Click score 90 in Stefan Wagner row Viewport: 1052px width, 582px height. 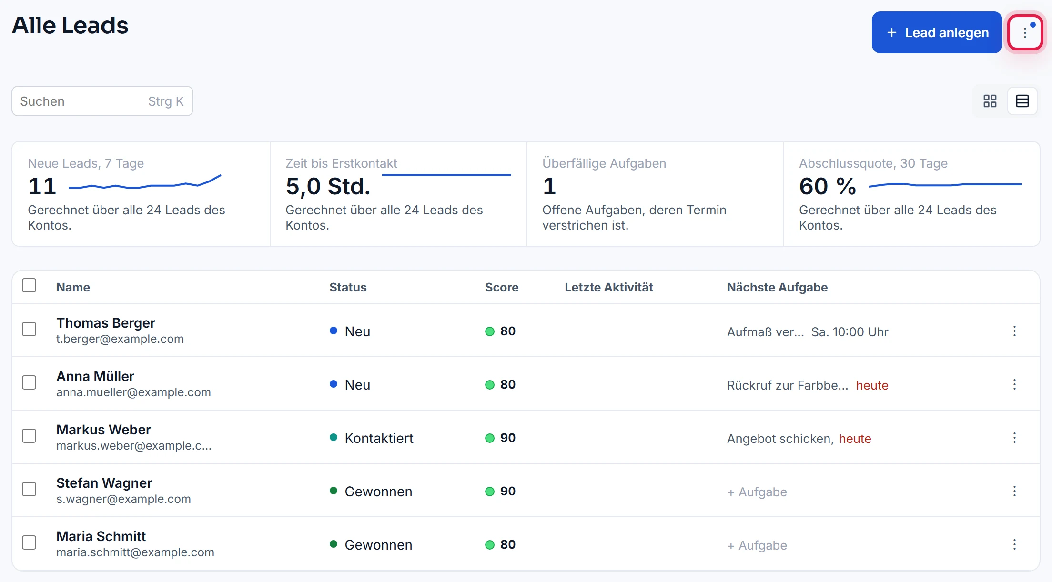point(500,491)
